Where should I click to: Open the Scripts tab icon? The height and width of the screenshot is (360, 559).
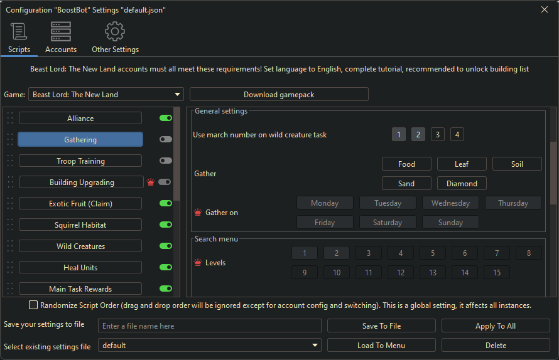click(19, 31)
